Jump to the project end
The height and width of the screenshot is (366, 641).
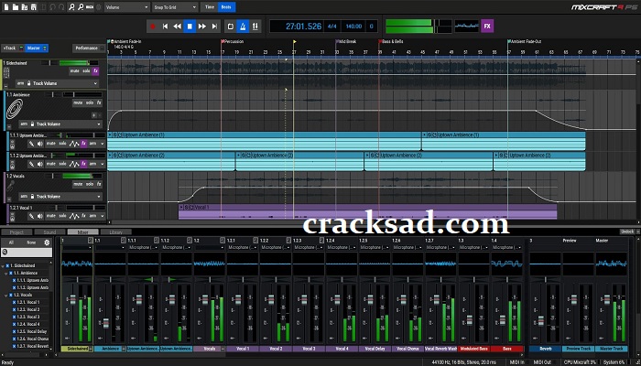[x=214, y=27]
